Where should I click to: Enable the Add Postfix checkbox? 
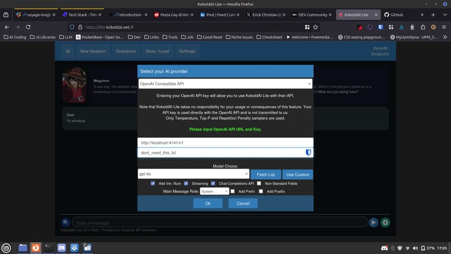(260, 191)
